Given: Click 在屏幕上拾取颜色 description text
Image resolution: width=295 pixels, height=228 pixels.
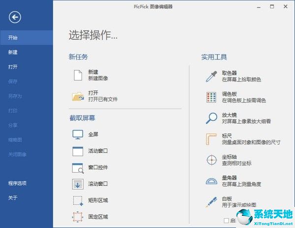Looking at the screenshot, I should (241, 79).
